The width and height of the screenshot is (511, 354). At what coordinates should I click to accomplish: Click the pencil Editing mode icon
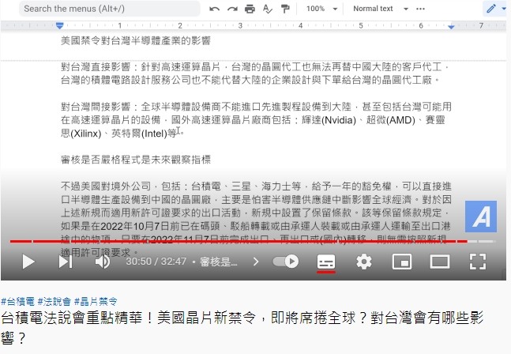click(x=491, y=9)
